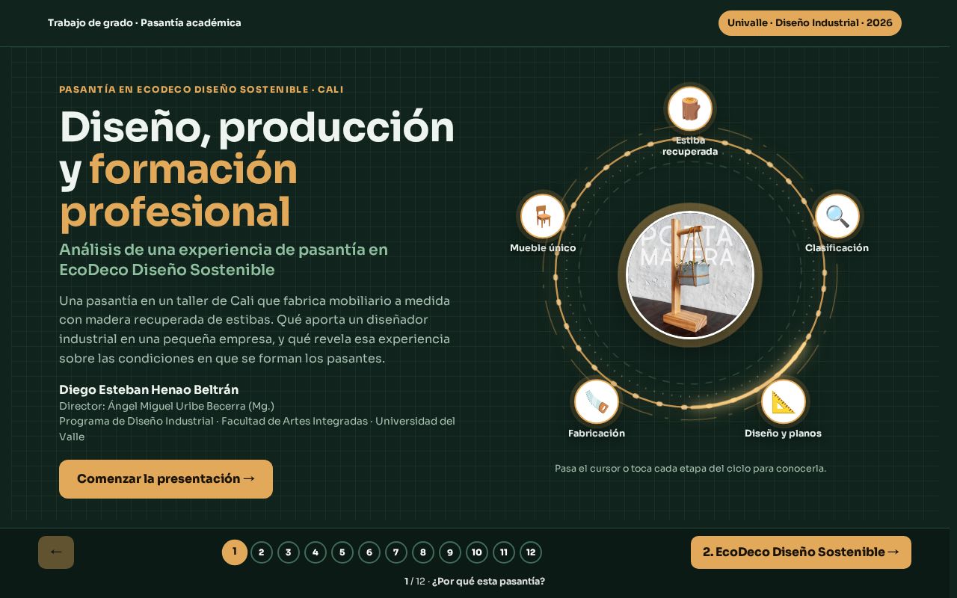Select the Estiba recuperada wood log icon

pos(689,109)
